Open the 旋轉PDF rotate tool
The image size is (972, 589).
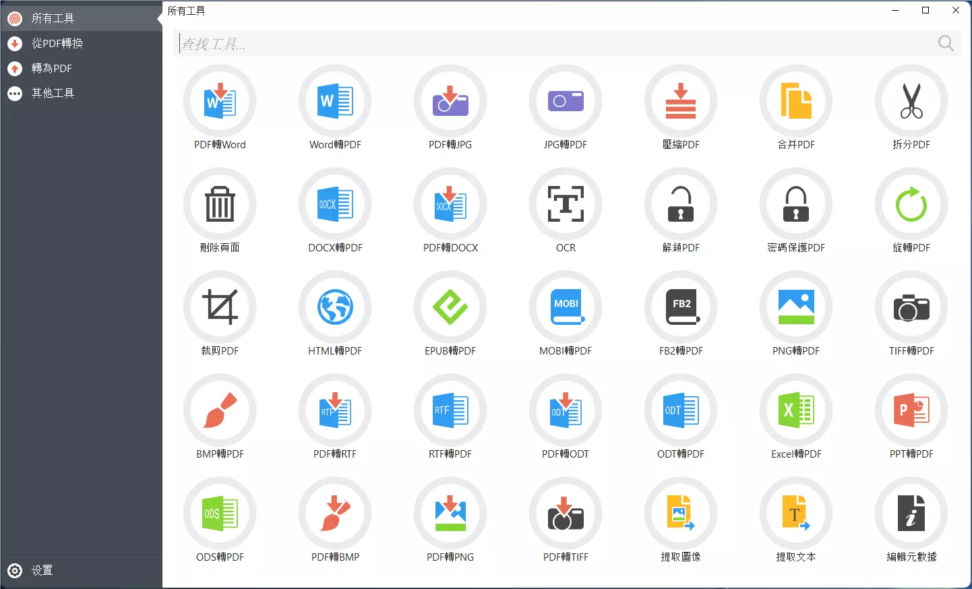point(911,204)
